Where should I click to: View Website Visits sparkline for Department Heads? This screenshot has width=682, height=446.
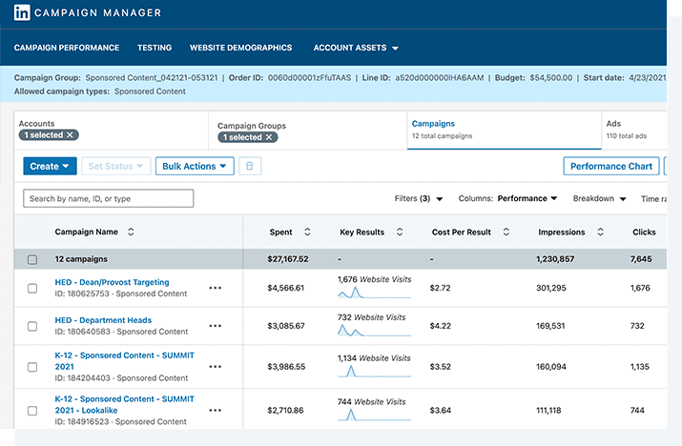tap(374, 331)
